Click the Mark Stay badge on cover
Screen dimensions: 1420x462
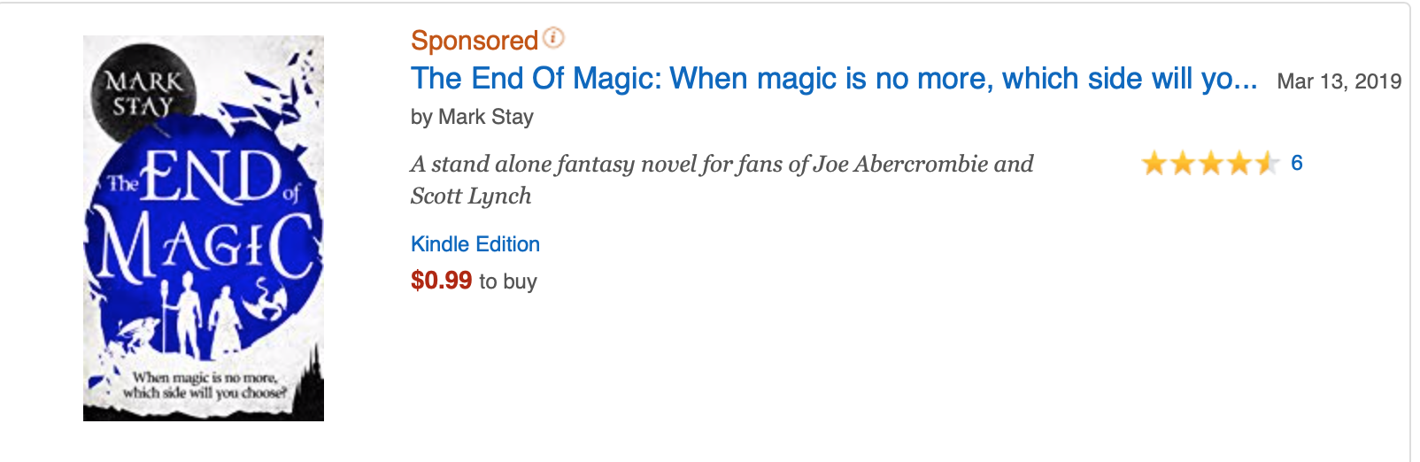click(142, 94)
